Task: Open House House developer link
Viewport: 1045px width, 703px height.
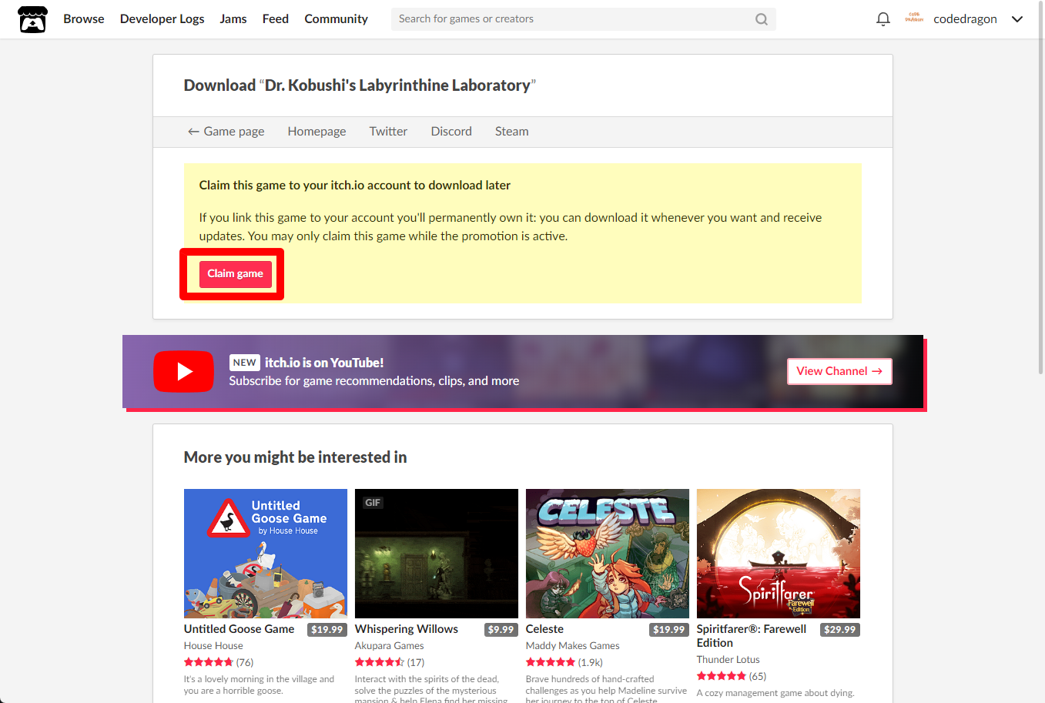Action: pyautogui.click(x=213, y=646)
